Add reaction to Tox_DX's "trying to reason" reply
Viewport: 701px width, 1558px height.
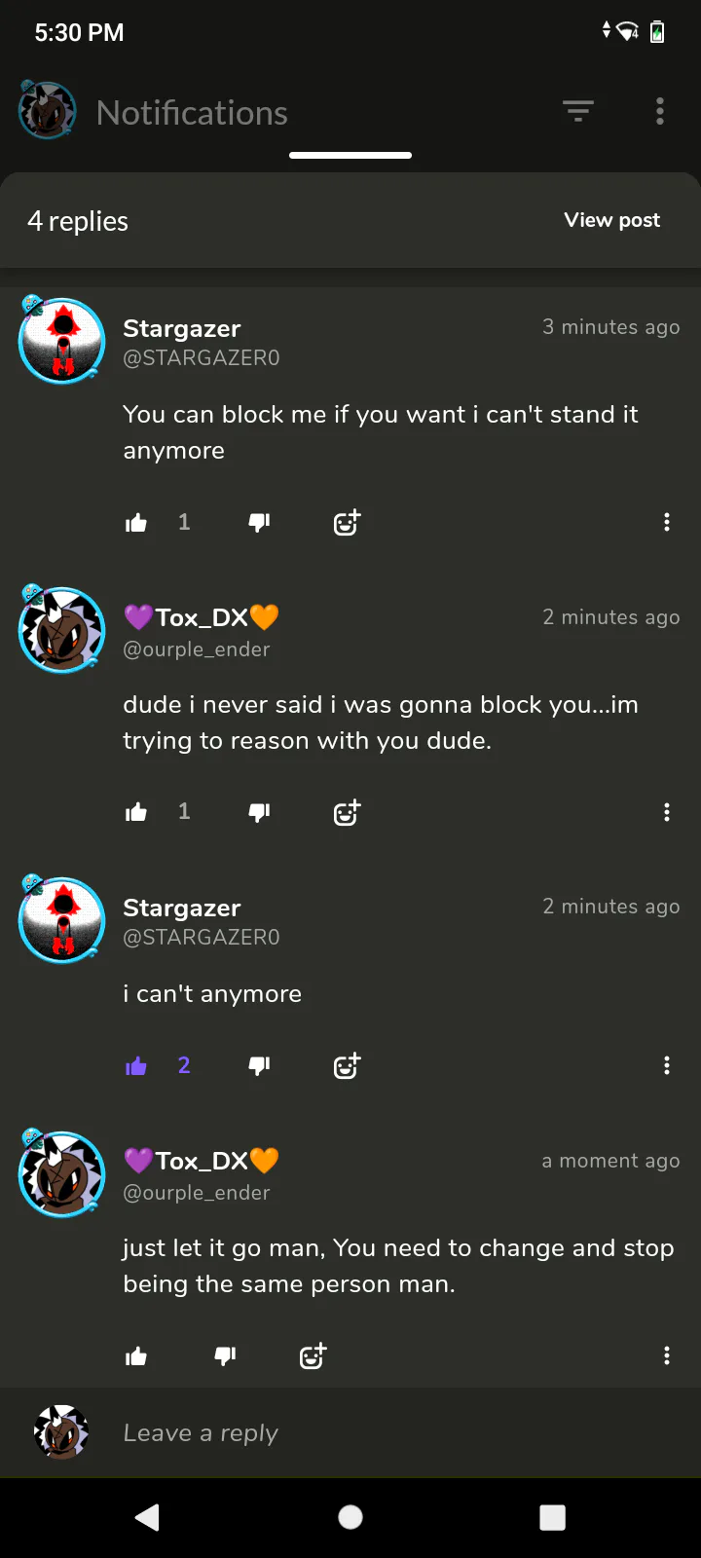[x=347, y=812]
